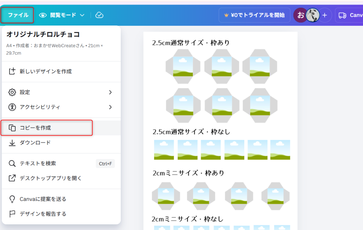
Task: Expand the 設定 submenu arrow
Action: click(x=110, y=92)
